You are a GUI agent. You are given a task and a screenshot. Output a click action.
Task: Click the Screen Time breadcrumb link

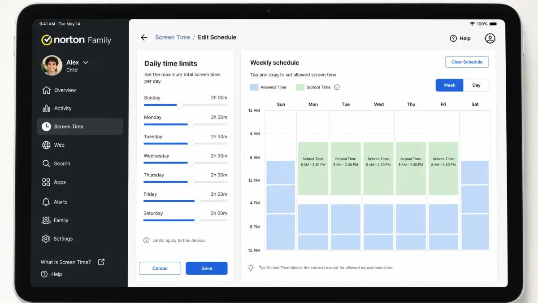pos(173,37)
